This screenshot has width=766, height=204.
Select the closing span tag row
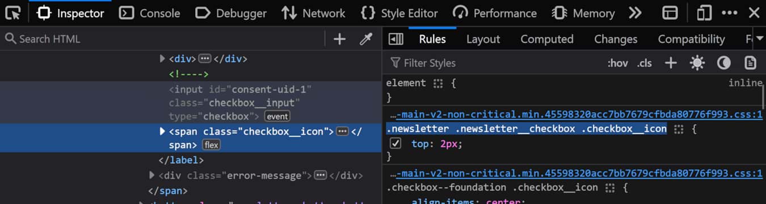tap(167, 191)
